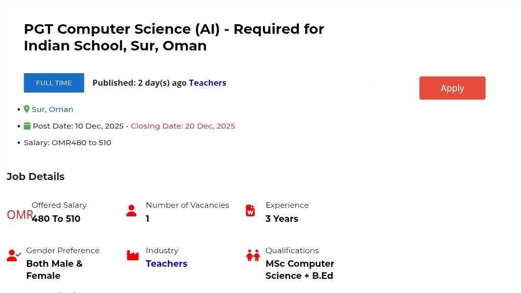Click the Post Date text
The height and width of the screenshot is (293, 521).
pyautogui.click(x=78, y=126)
